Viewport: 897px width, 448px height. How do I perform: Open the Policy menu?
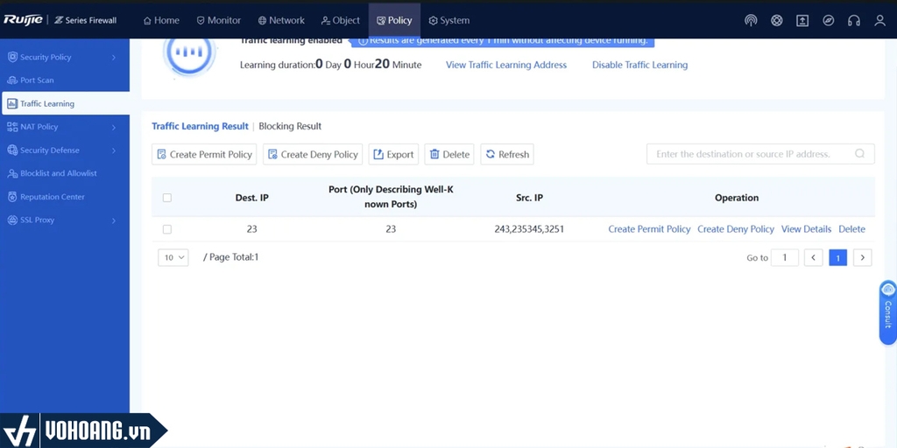tap(394, 20)
